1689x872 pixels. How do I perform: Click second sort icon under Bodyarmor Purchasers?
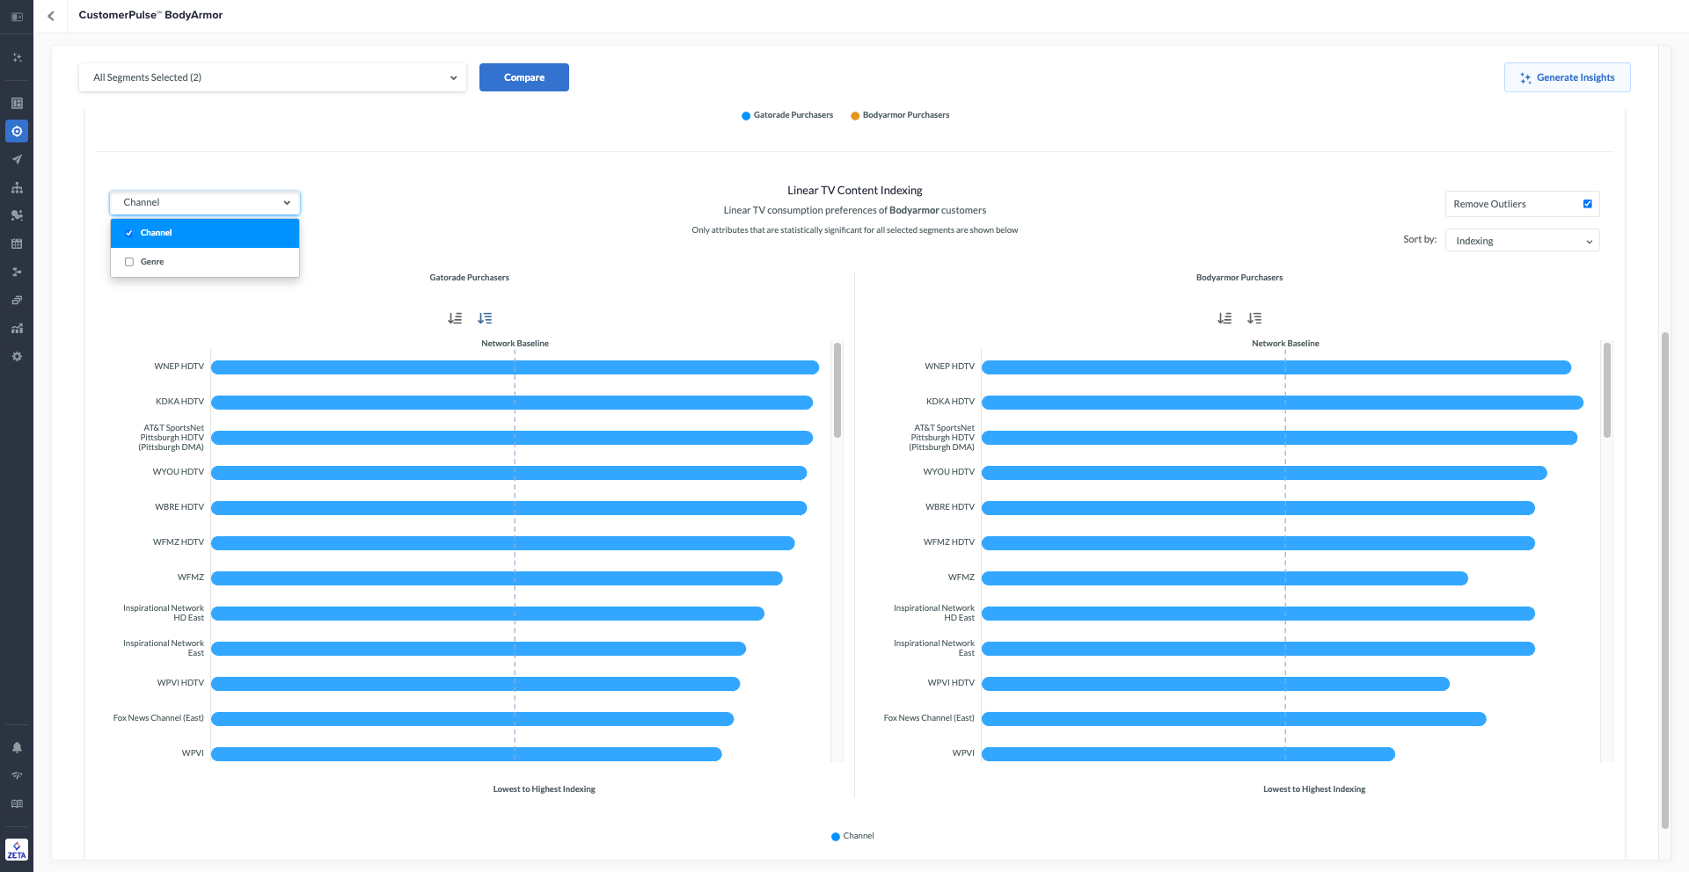(x=1254, y=318)
